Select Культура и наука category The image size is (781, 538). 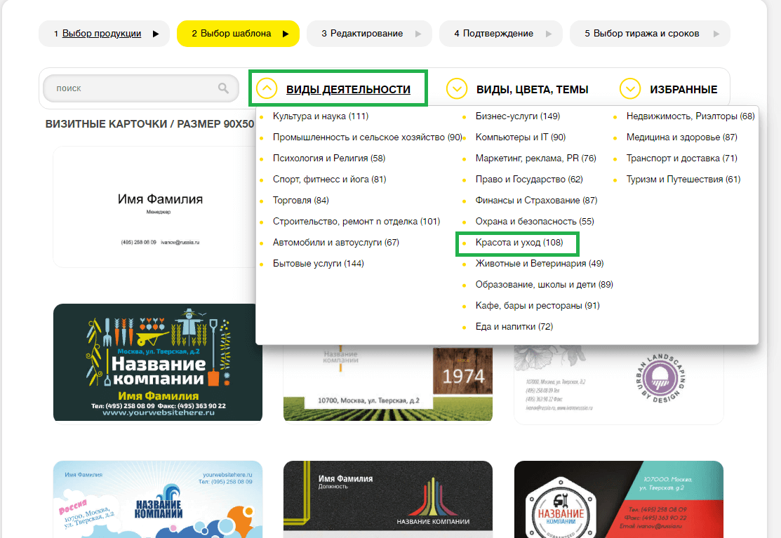(x=320, y=116)
